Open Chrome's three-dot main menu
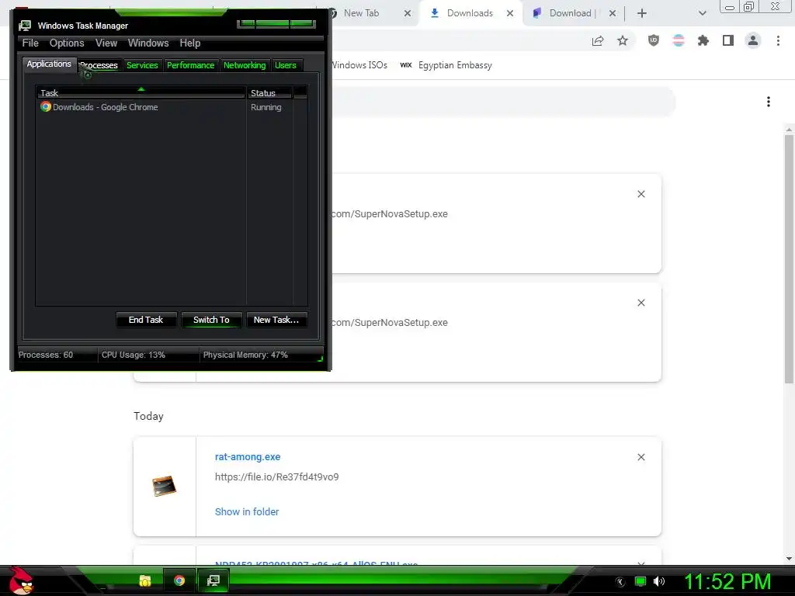The image size is (795, 596). click(x=778, y=40)
